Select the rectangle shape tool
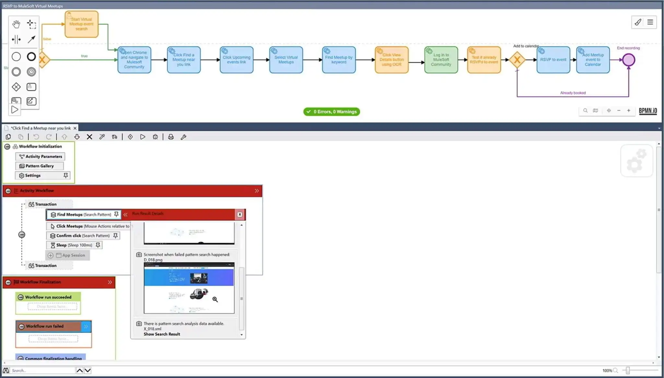 tap(30, 86)
